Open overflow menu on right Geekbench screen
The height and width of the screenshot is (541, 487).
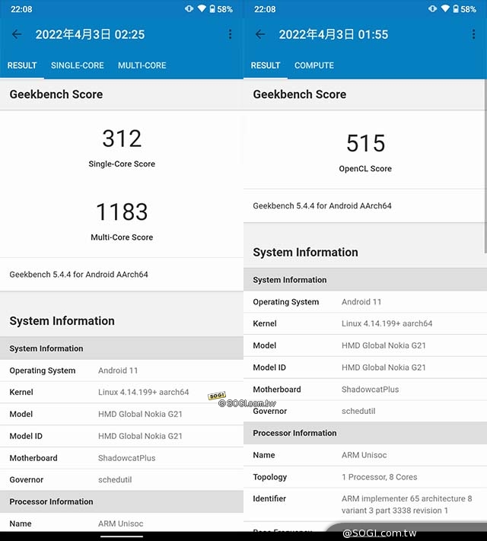click(x=473, y=34)
